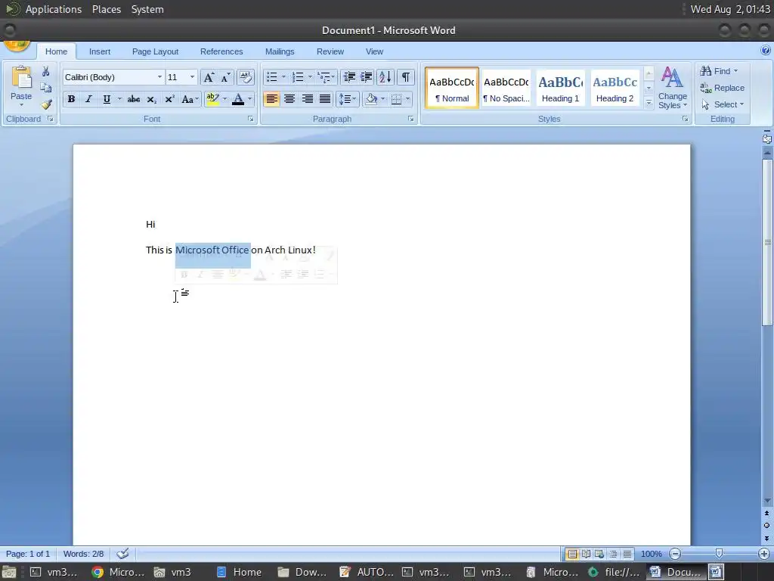
Task: Open the Office button orb
Action: click(17, 46)
